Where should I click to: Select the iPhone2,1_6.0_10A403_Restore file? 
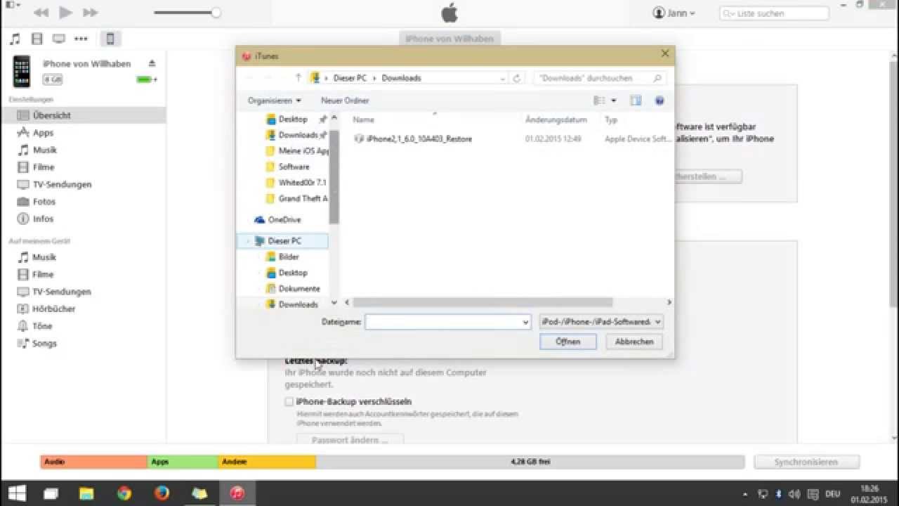[x=419, y=139]
